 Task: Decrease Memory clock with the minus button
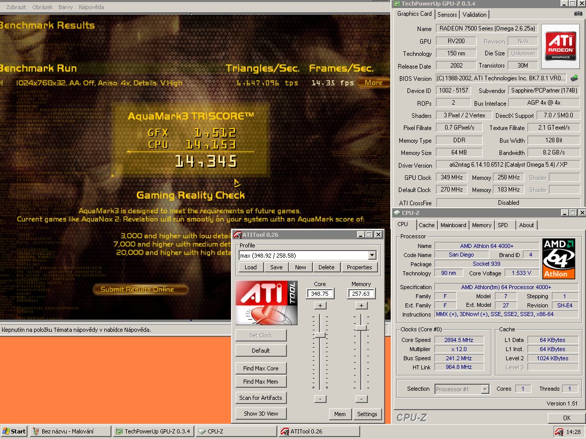[361, 399]
